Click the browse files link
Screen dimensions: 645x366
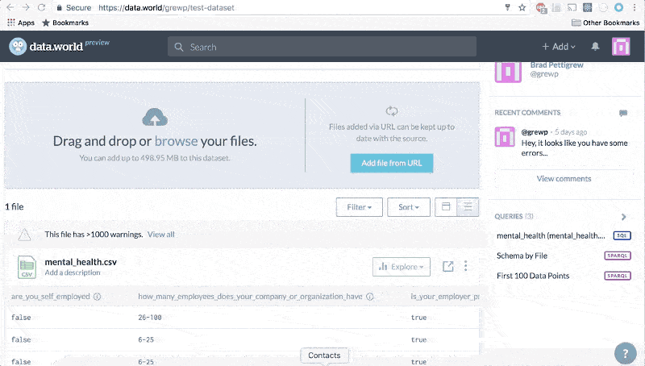point(176,141)
